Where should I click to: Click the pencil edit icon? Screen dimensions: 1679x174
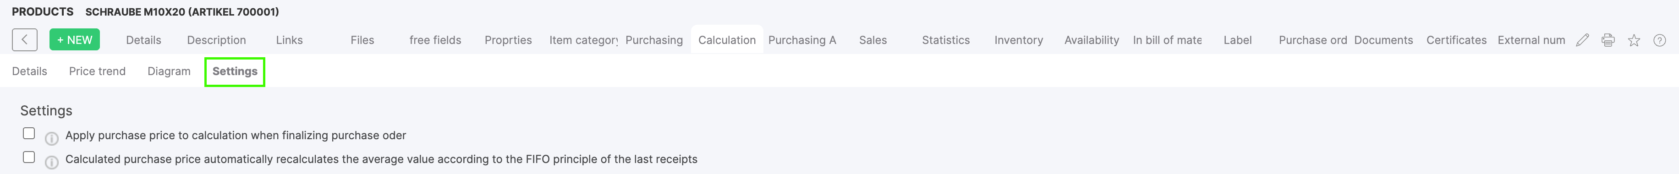point(1582,40)
